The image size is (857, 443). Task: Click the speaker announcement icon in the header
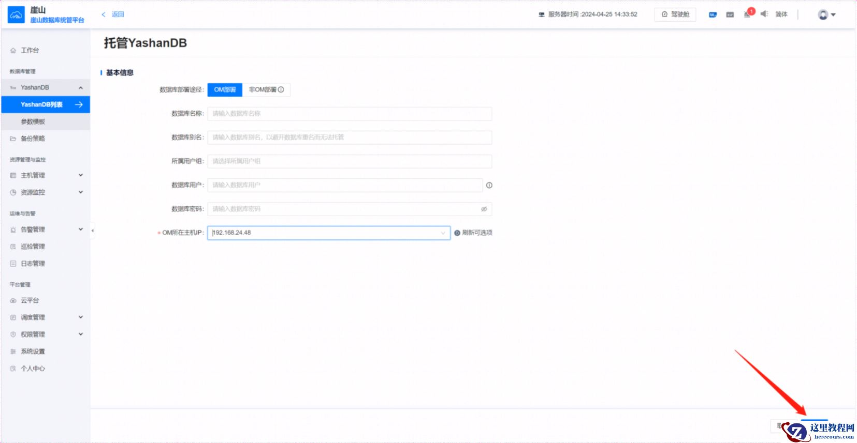764,14
